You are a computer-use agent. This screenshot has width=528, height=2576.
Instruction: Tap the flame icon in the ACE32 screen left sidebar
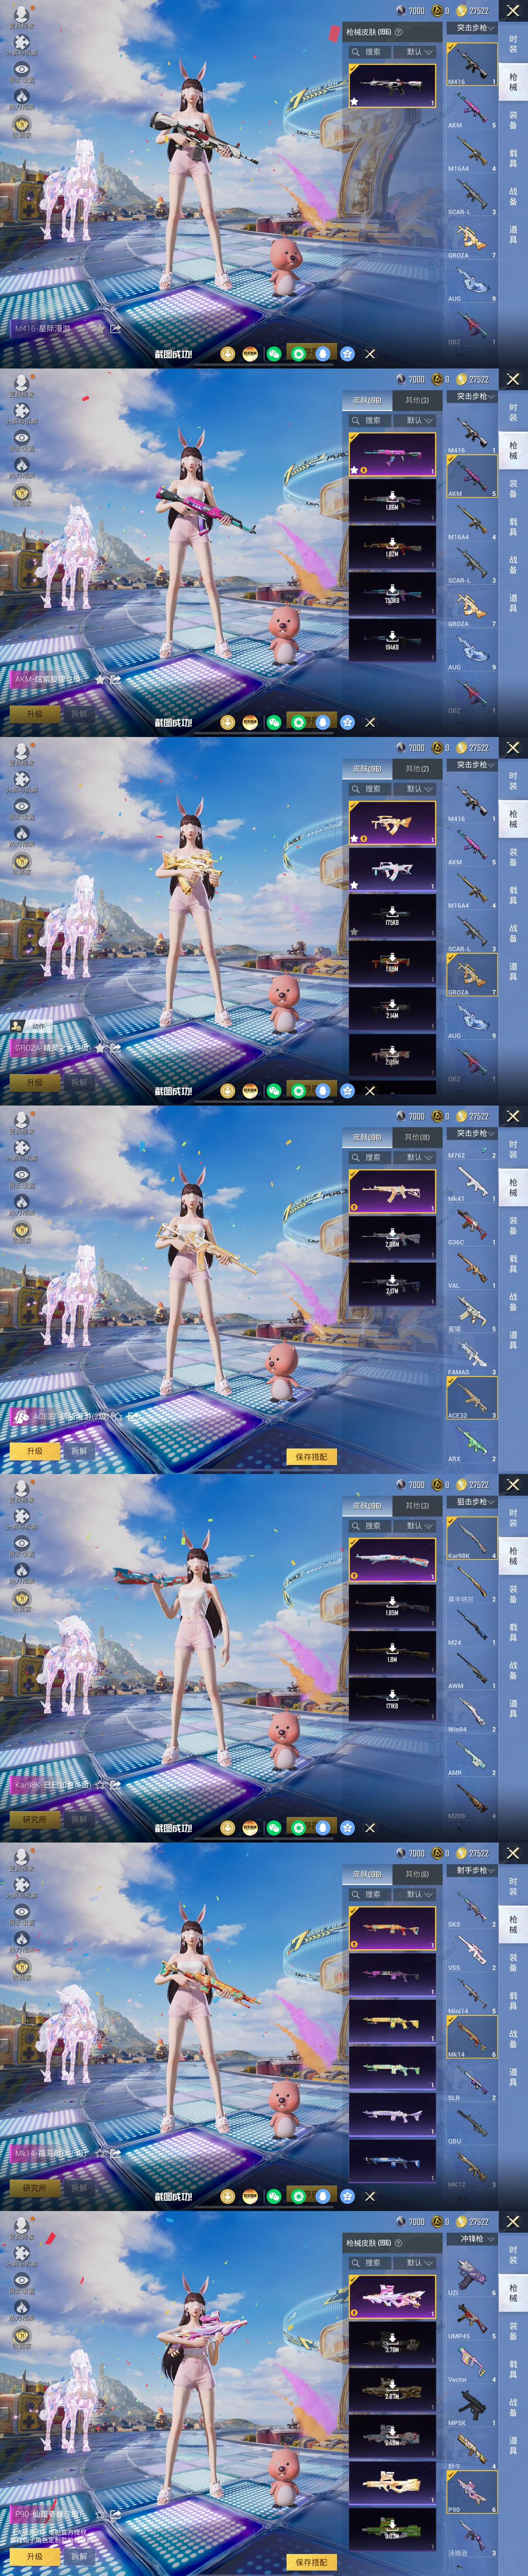(21, 1201)
